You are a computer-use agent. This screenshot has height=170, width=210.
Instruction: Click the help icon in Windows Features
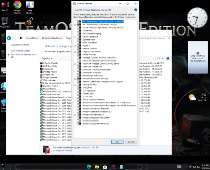pos(136,10)
